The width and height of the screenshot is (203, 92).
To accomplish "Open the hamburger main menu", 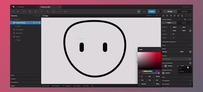I will pos(13,12).
